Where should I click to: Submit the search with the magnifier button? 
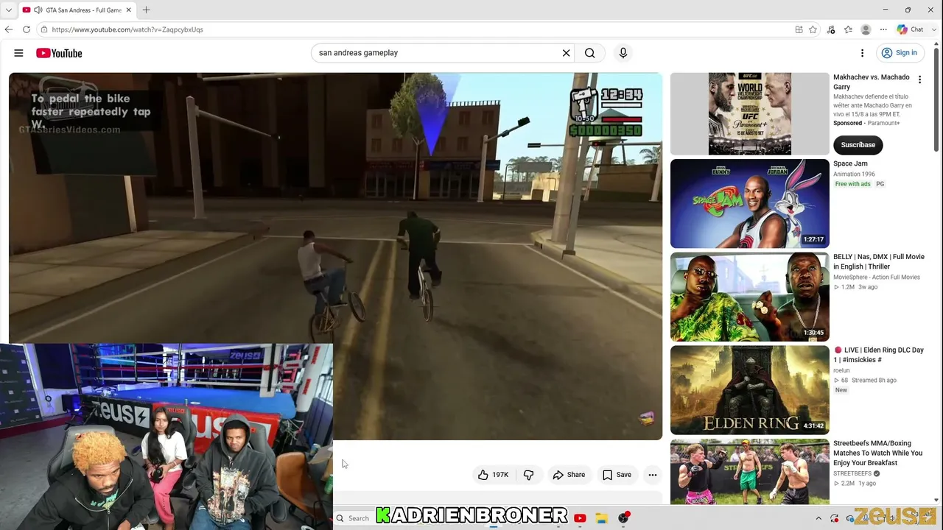coord(589,53)
